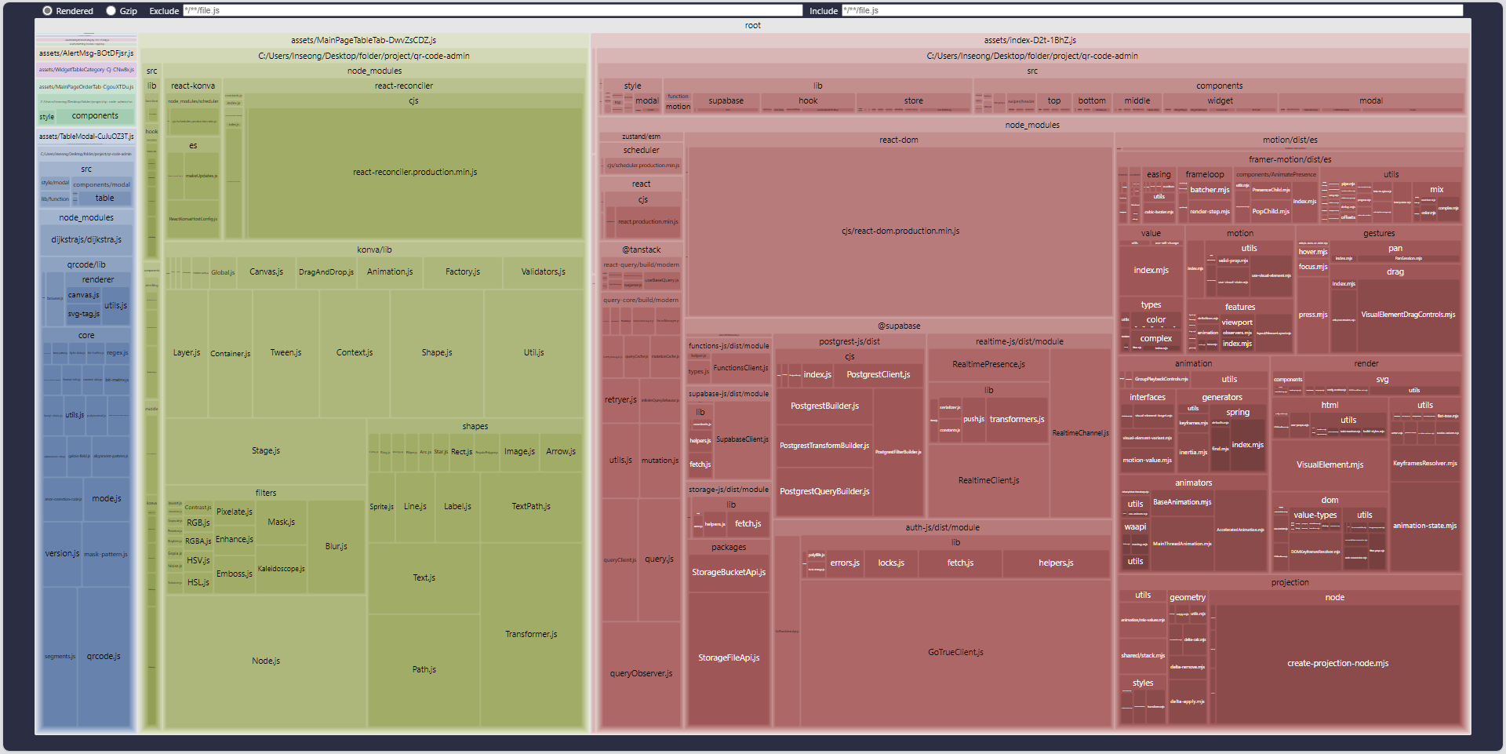
Task: Click the GoTrueClient.js module block
Action: [x=955, y=653]
